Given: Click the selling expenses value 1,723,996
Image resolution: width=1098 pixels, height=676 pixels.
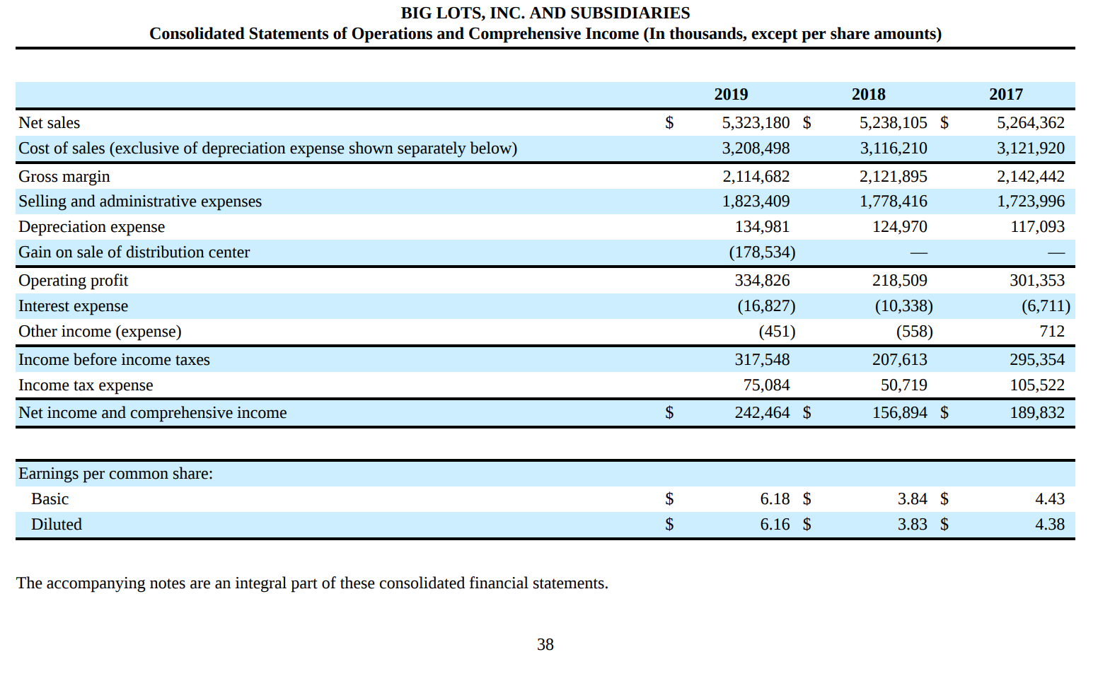Looking at the screenshot, I should 1030,201.
